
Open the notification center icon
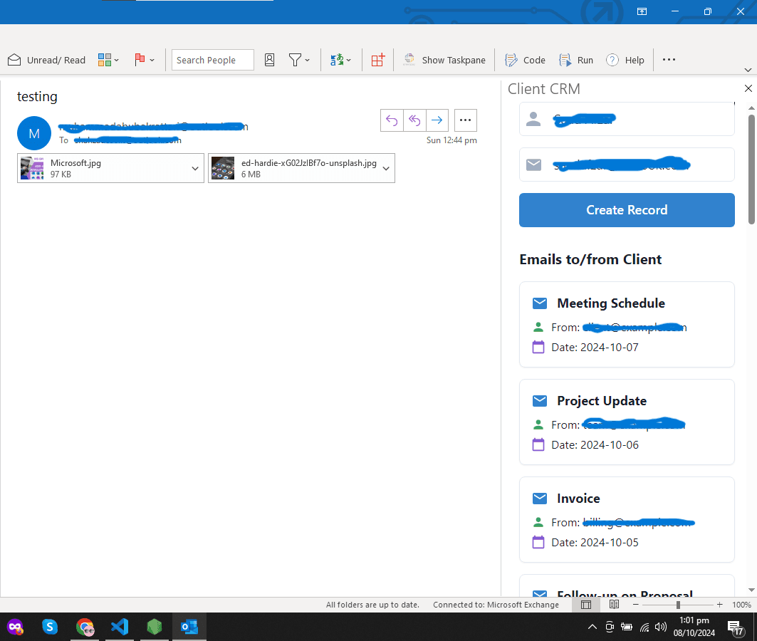[735, 627]
